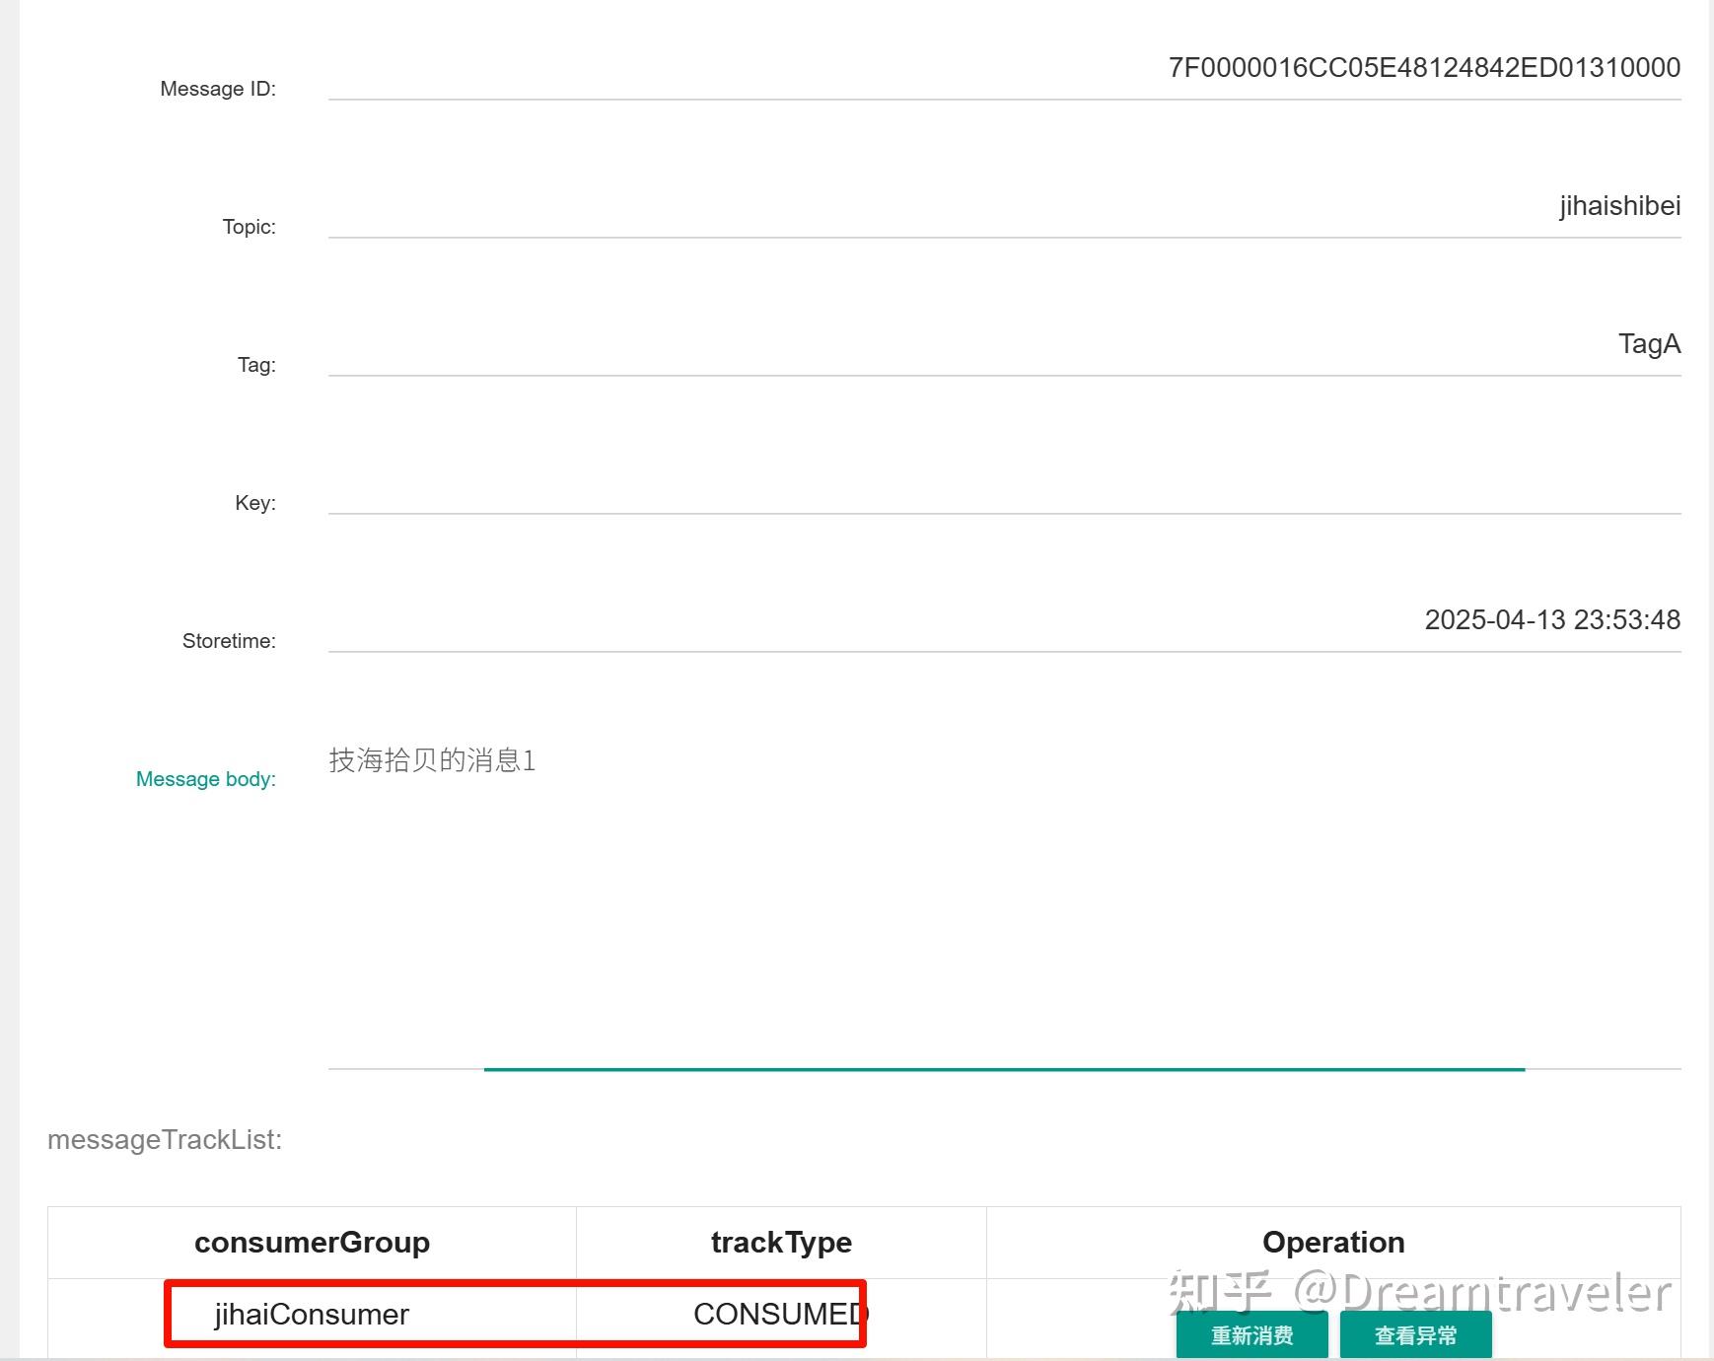
Task: Click the teal Message body label
Action: (204, 778)
